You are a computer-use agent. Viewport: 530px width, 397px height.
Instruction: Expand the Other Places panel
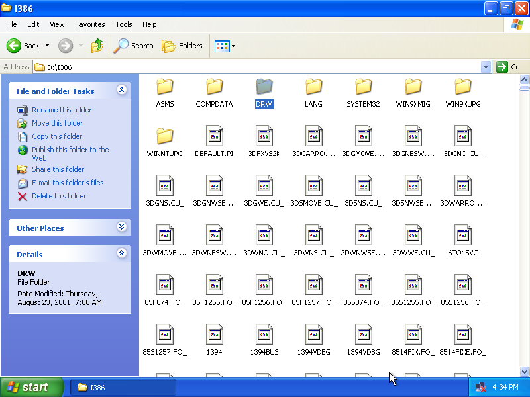[121, 227]
